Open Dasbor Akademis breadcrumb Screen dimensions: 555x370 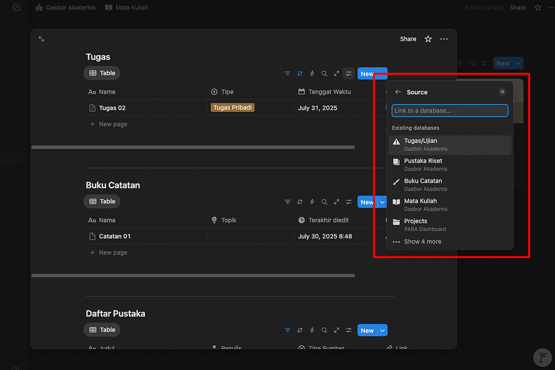click(65, 7)
